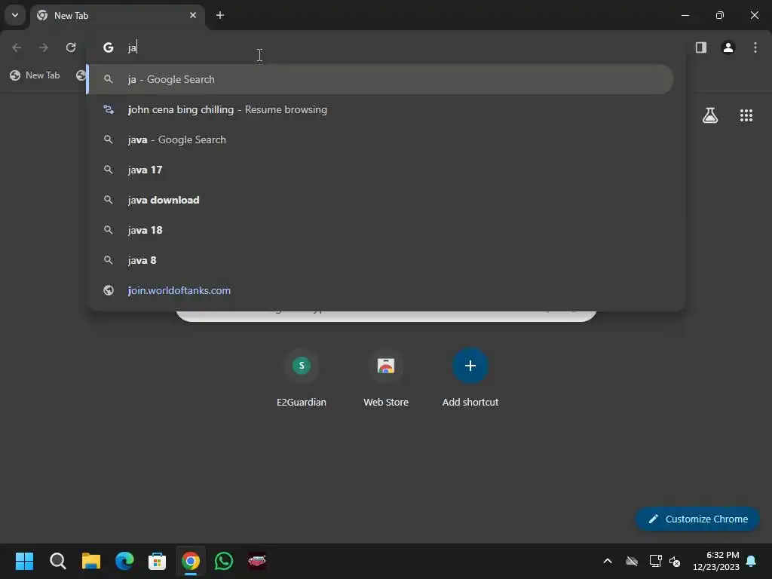
Task: Open Search Labs flask icon
Action: (x=710, y=115)
